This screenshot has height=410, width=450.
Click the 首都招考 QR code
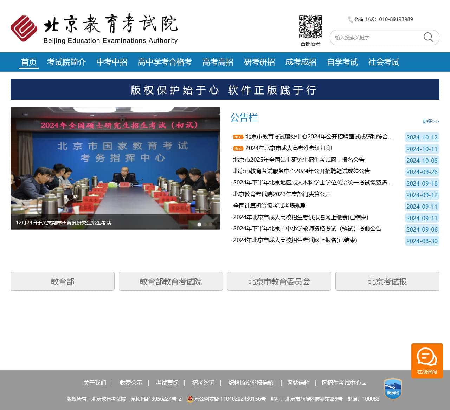point(310,27)
